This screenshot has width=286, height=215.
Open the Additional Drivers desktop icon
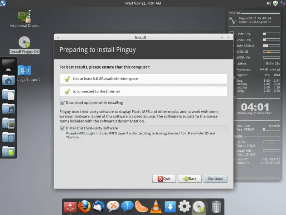24,19
